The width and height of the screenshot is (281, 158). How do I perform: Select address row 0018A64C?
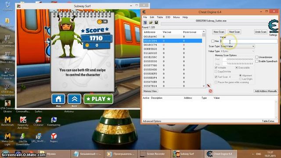pos(173,36)
